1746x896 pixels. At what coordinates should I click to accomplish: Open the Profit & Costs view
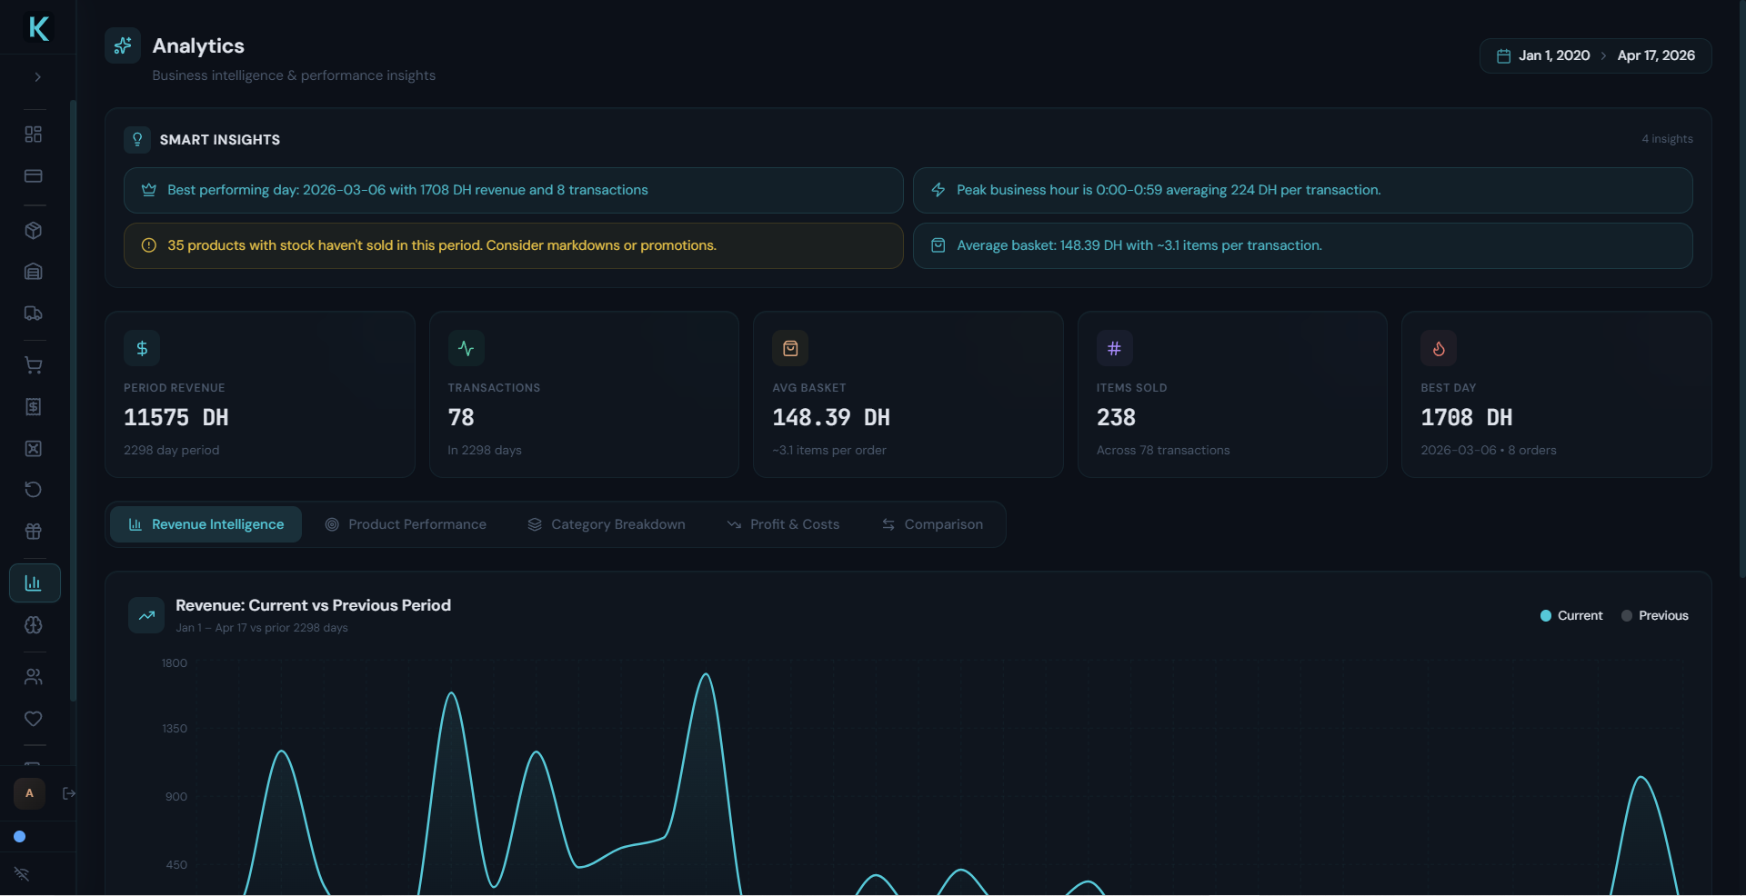[784, 524]
